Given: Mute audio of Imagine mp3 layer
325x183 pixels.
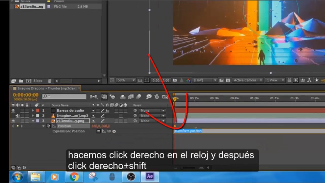Looking at the screenshot, I should tap(18, 116).
